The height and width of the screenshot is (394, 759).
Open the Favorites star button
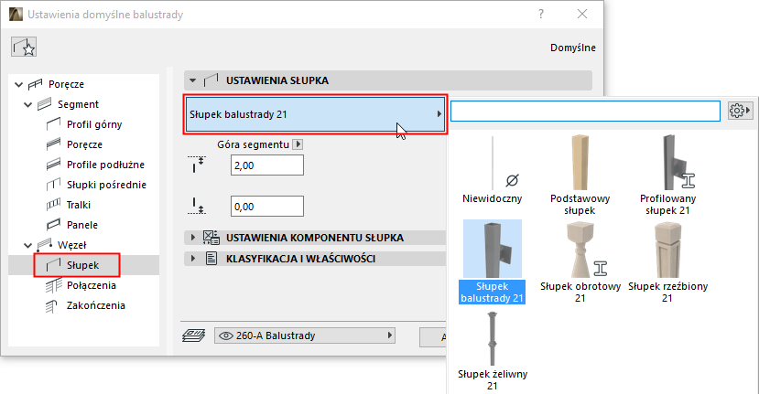point(24,47)
